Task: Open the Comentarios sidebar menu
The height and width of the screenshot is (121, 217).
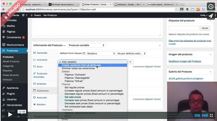Action: (14, 37)
